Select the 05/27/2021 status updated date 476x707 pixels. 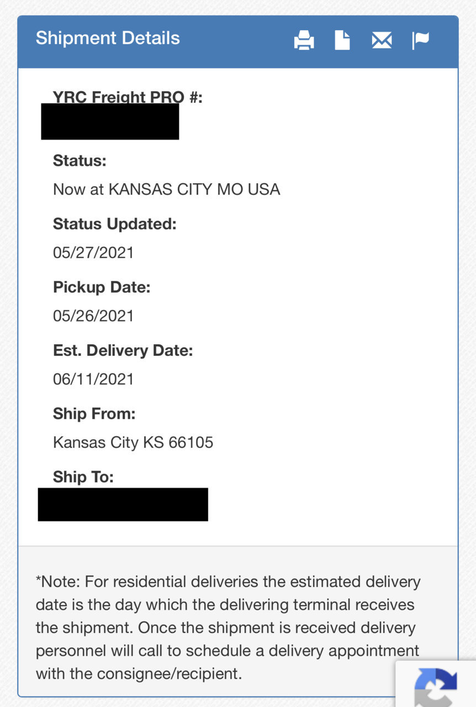tap(93, 253)
